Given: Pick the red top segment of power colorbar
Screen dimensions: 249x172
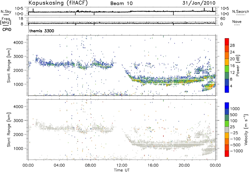Looking at the screenshot, I should 227,42.
